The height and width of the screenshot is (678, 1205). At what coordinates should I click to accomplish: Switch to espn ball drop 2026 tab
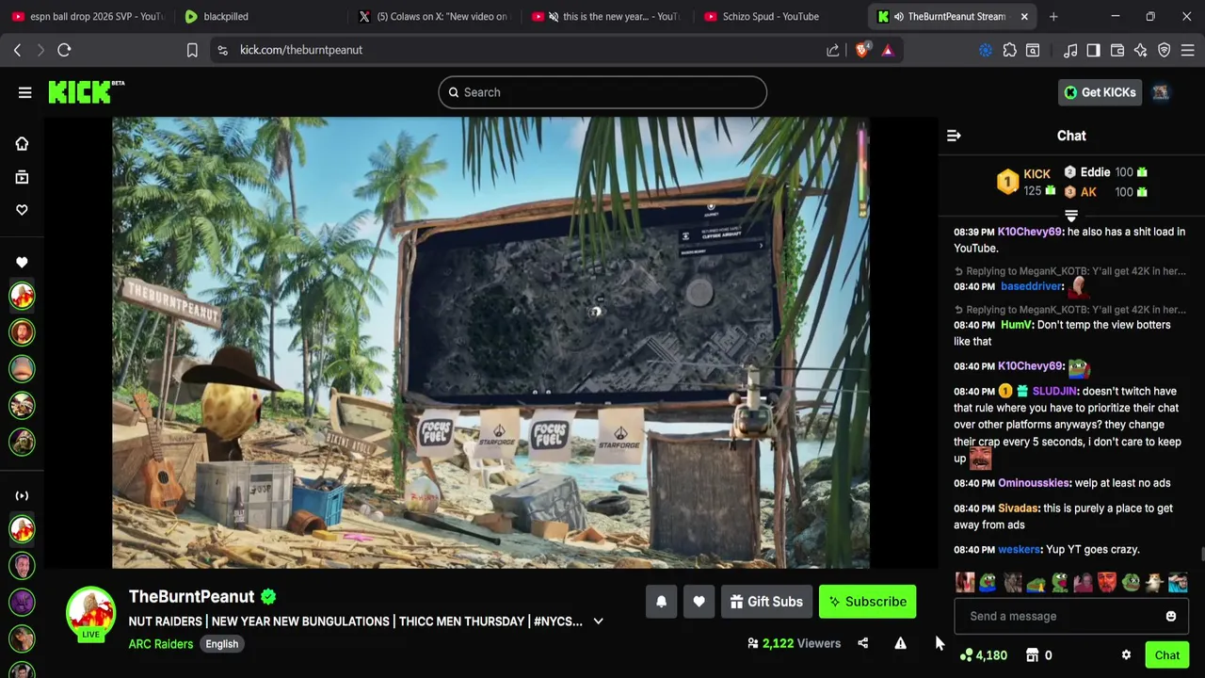(x=87, y=16)
